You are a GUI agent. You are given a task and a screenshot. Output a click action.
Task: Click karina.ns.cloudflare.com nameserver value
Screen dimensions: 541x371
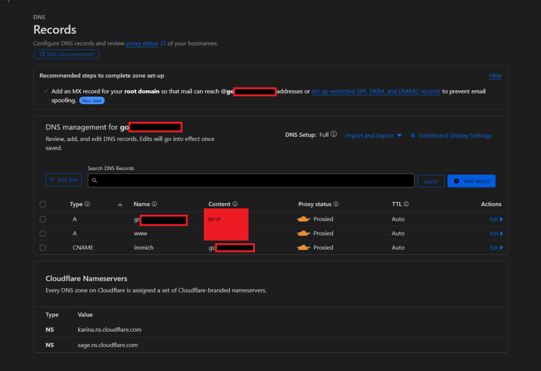[110, 329]
